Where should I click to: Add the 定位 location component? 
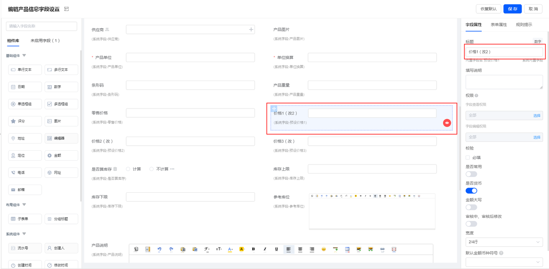click(x=25, y=155)
